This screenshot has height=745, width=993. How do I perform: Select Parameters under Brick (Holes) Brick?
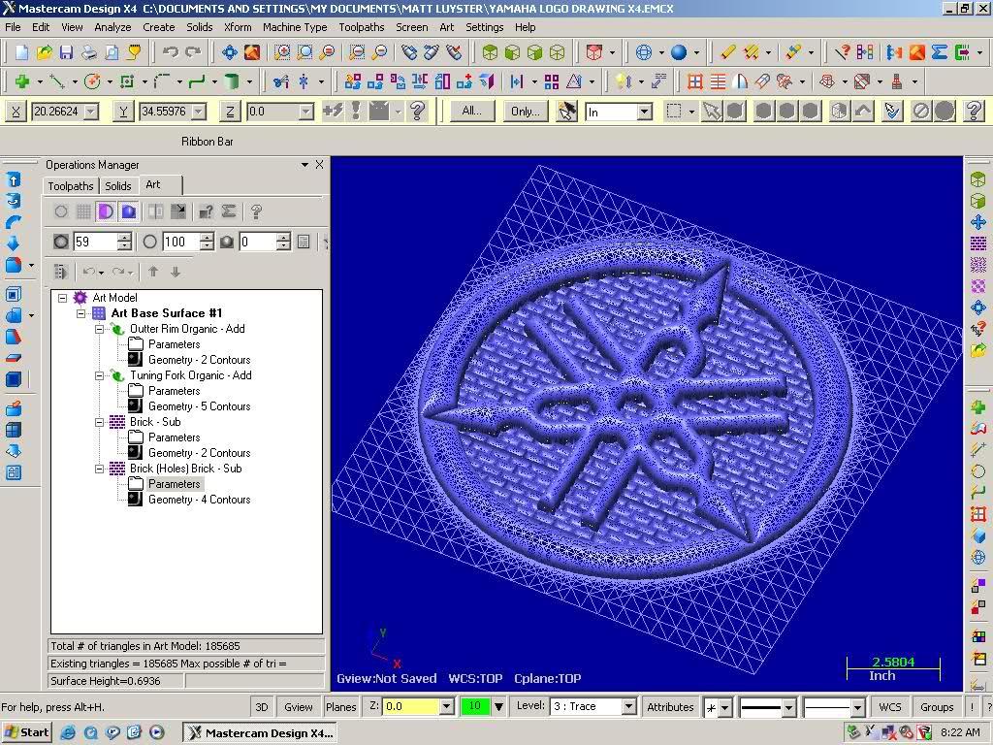coord(175,484)
